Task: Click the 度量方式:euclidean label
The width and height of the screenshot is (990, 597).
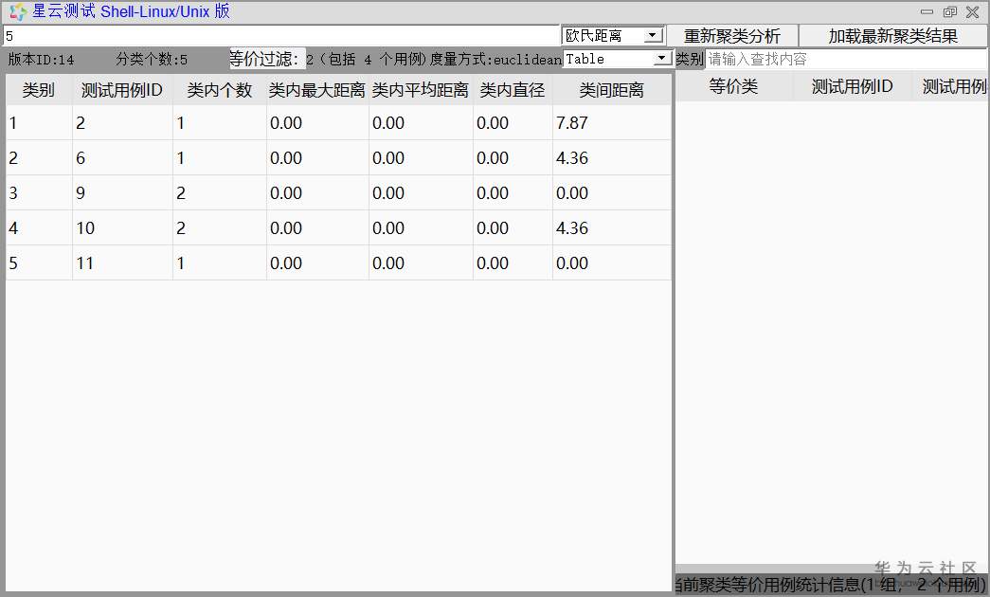Action: 495,60
